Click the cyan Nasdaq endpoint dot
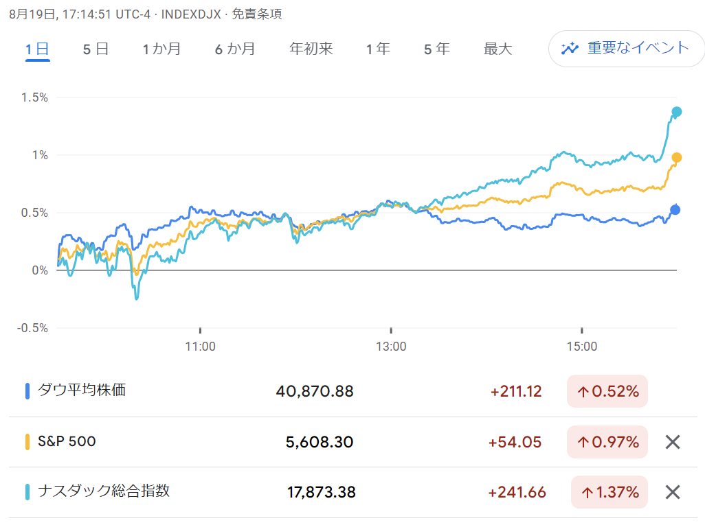 click(677, 112)
